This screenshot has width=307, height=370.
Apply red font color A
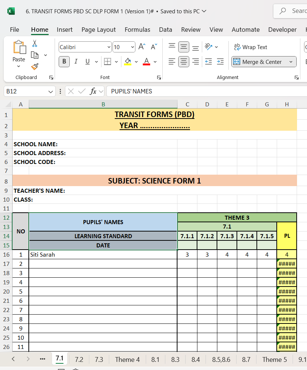pyautogui.click(x=146, y=62)
